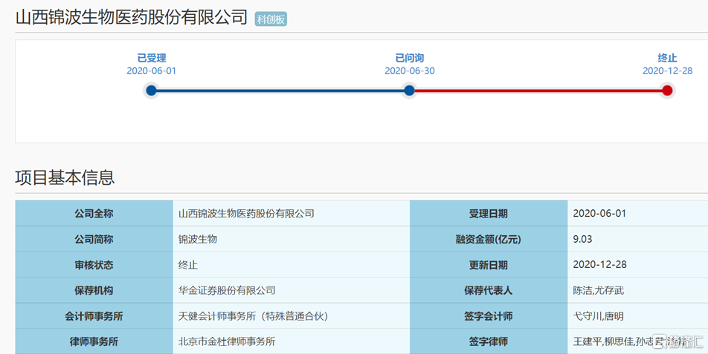Click the 项目基本信息 section heading
This screenshot has width=708, height=354.
click(x=65, y=177)
